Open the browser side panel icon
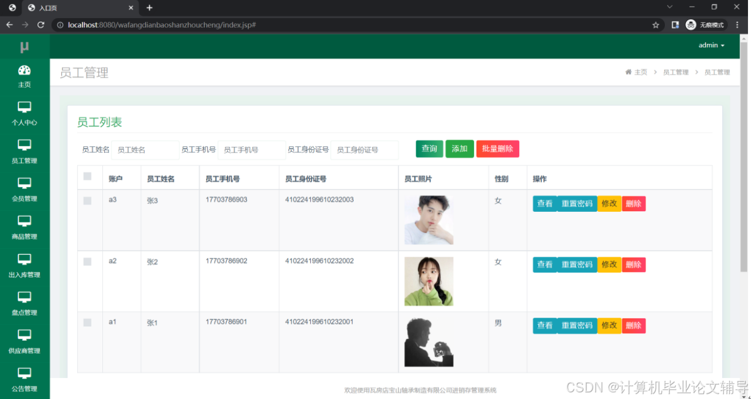Screen dimensions: 751x399 coord(675,25)
